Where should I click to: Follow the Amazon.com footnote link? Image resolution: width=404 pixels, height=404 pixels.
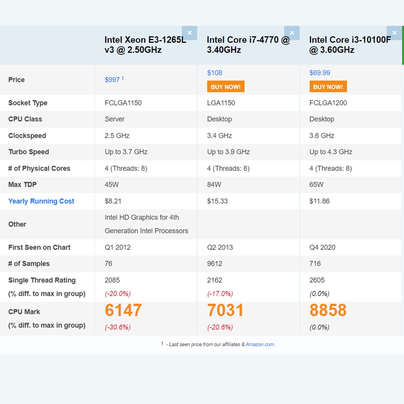click(260, 344)
